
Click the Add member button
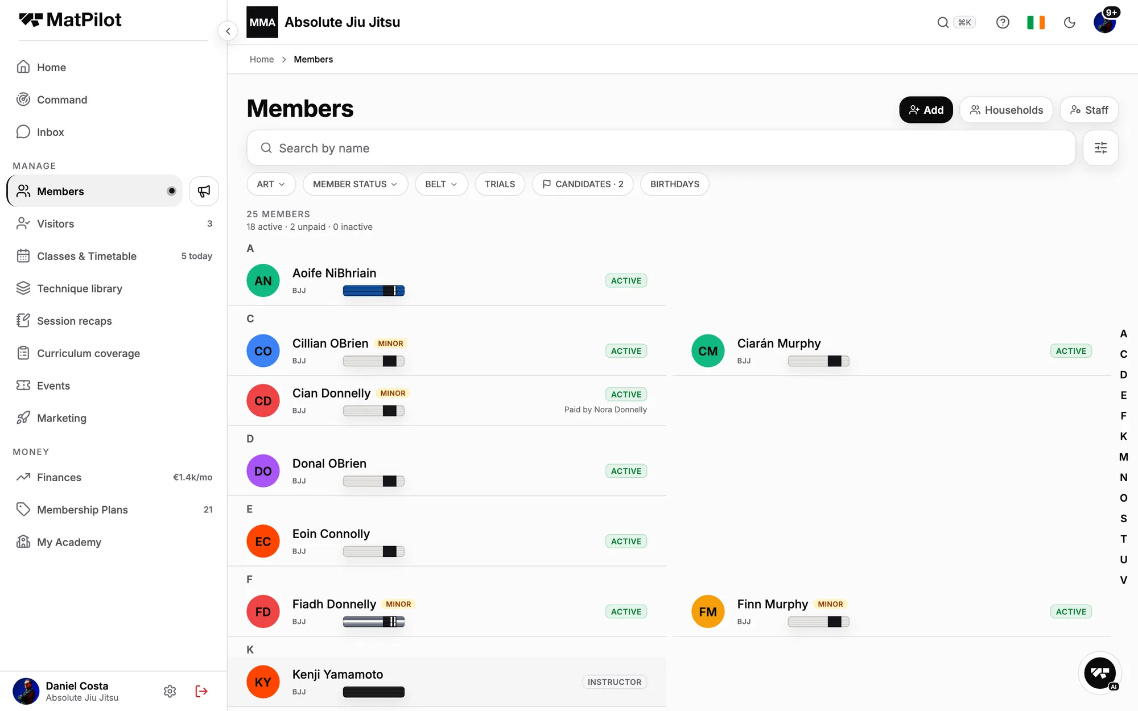pyautogui.click(x=926, y=110)
